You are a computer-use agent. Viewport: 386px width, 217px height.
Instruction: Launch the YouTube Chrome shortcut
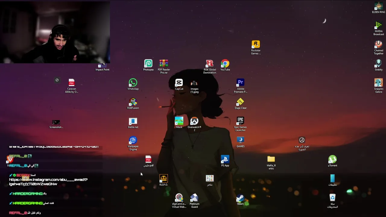(225, 65)
